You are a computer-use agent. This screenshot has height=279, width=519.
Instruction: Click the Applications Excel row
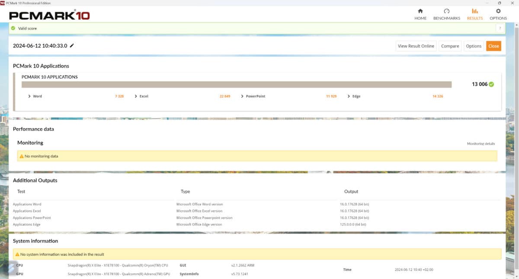[x=257, y=211]
